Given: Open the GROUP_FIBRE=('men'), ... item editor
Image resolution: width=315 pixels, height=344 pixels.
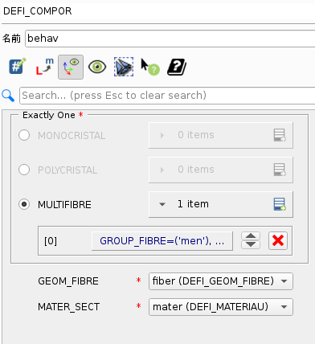Looking at the screenshot, I should [162, 241].
